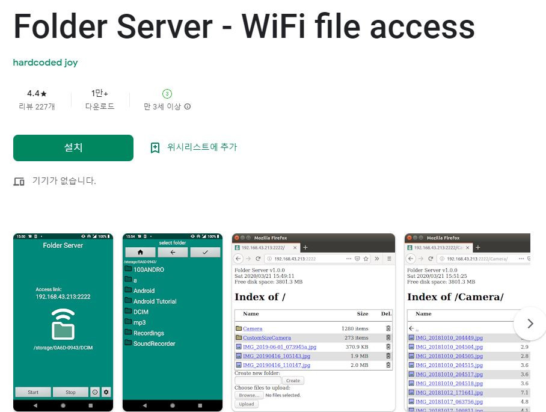Add app via 위시리스트에 추가 button
The height and width of the screenshot is (412, 546).
pos(194,147)
